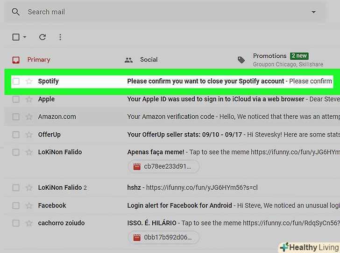Star the OfferUp email
This screenshot has width=340, height=253.
[29, 135]
